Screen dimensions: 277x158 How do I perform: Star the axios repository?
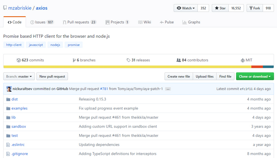pos(220,8)
